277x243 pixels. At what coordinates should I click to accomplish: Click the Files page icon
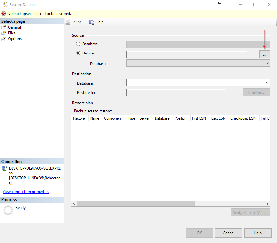pos(4,33)
